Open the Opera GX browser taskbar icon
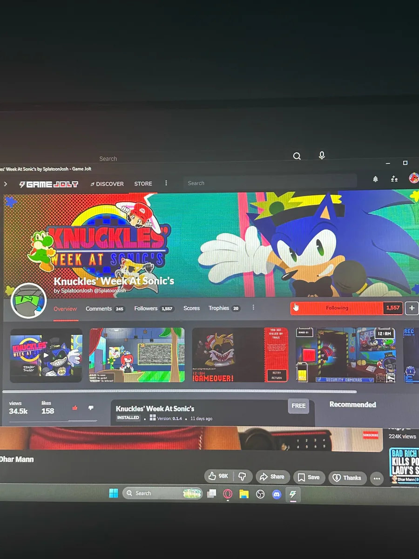 [x=228, y=494]
